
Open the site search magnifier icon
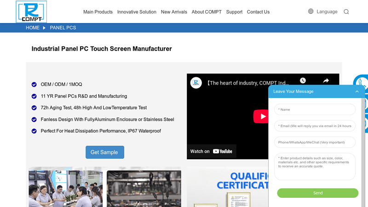(x=346, y=12)
